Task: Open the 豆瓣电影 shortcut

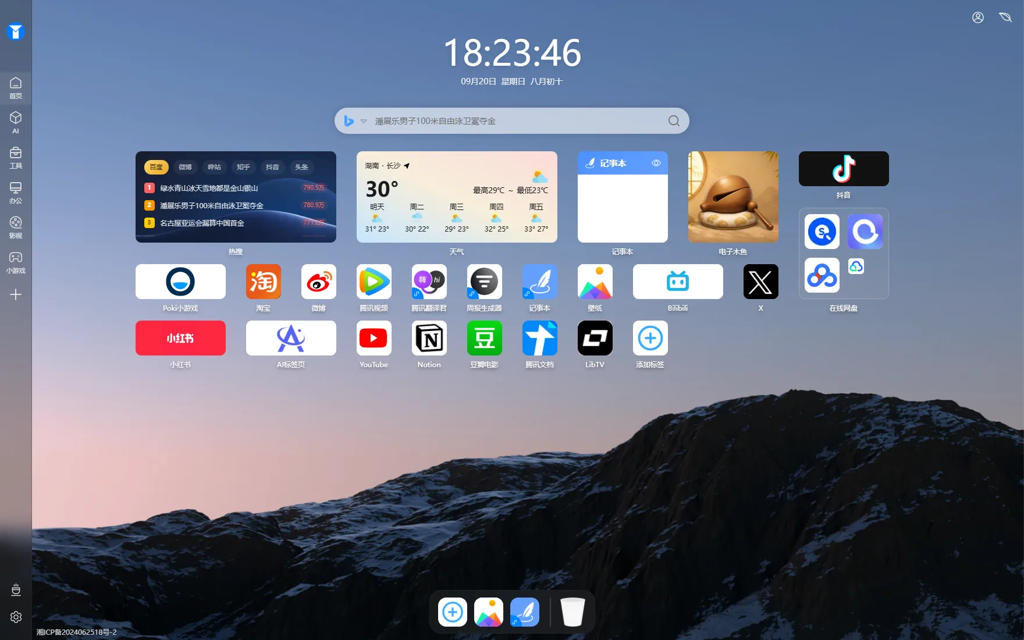Action: (485, 338)
